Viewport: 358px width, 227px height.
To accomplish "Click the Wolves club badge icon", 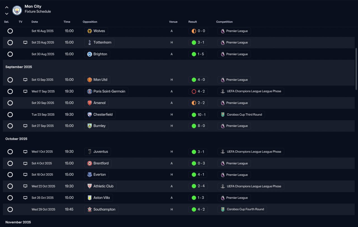I will coord(89,31).
